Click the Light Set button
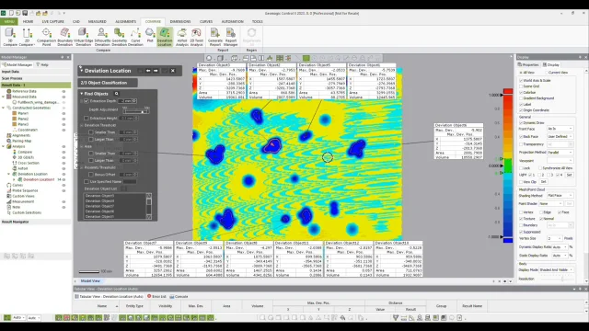The height and width of the screenshot is (331, 589). [x=569, y=175]
